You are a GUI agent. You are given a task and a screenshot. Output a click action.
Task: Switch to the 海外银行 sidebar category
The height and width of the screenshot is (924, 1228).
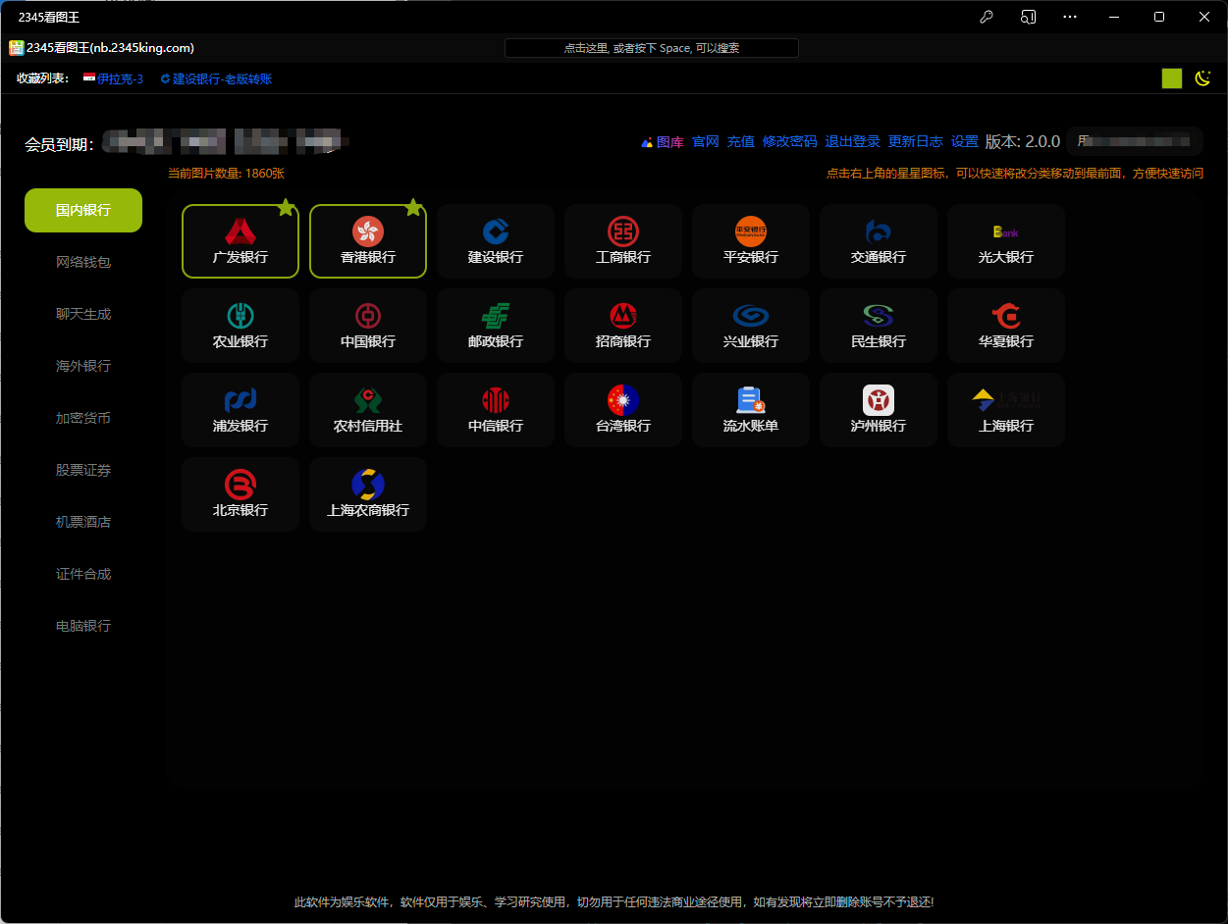pyautogui.click(x=83, y=366)
